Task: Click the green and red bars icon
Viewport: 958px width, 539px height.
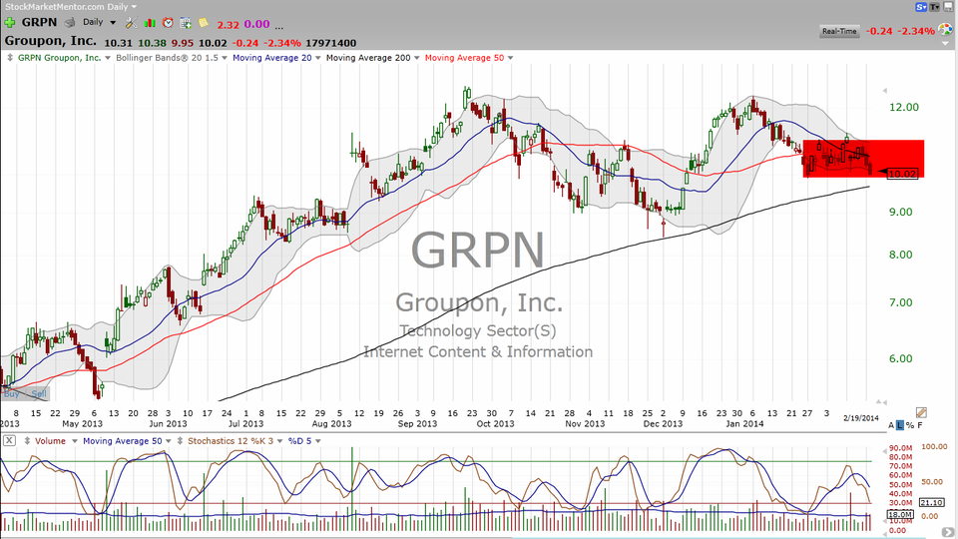Action: 150,23
